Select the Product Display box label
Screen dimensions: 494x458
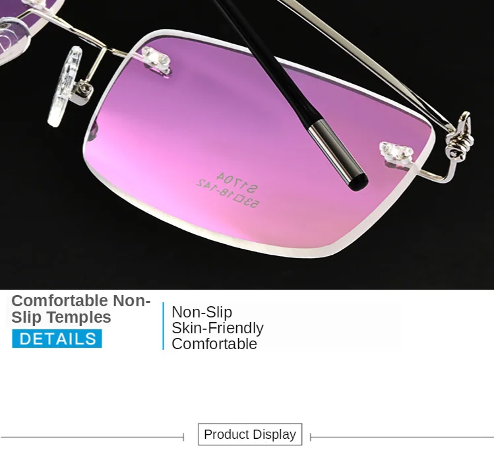(250, 434)
